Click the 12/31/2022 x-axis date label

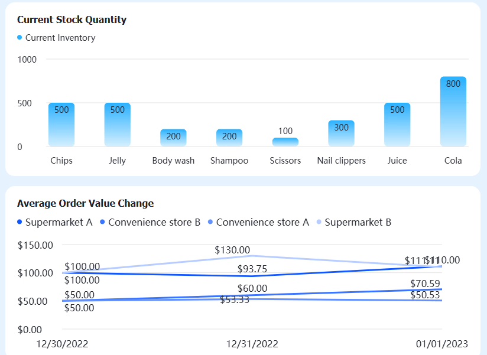252,344
